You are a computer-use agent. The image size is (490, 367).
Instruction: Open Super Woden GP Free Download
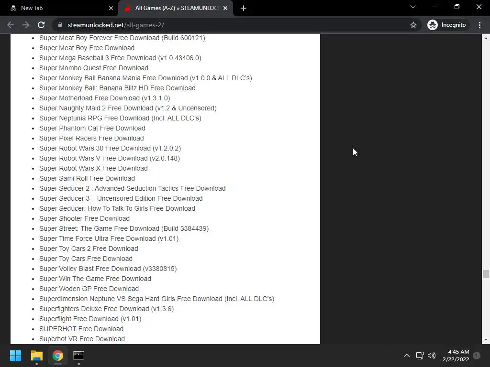[x=89, y=289]
